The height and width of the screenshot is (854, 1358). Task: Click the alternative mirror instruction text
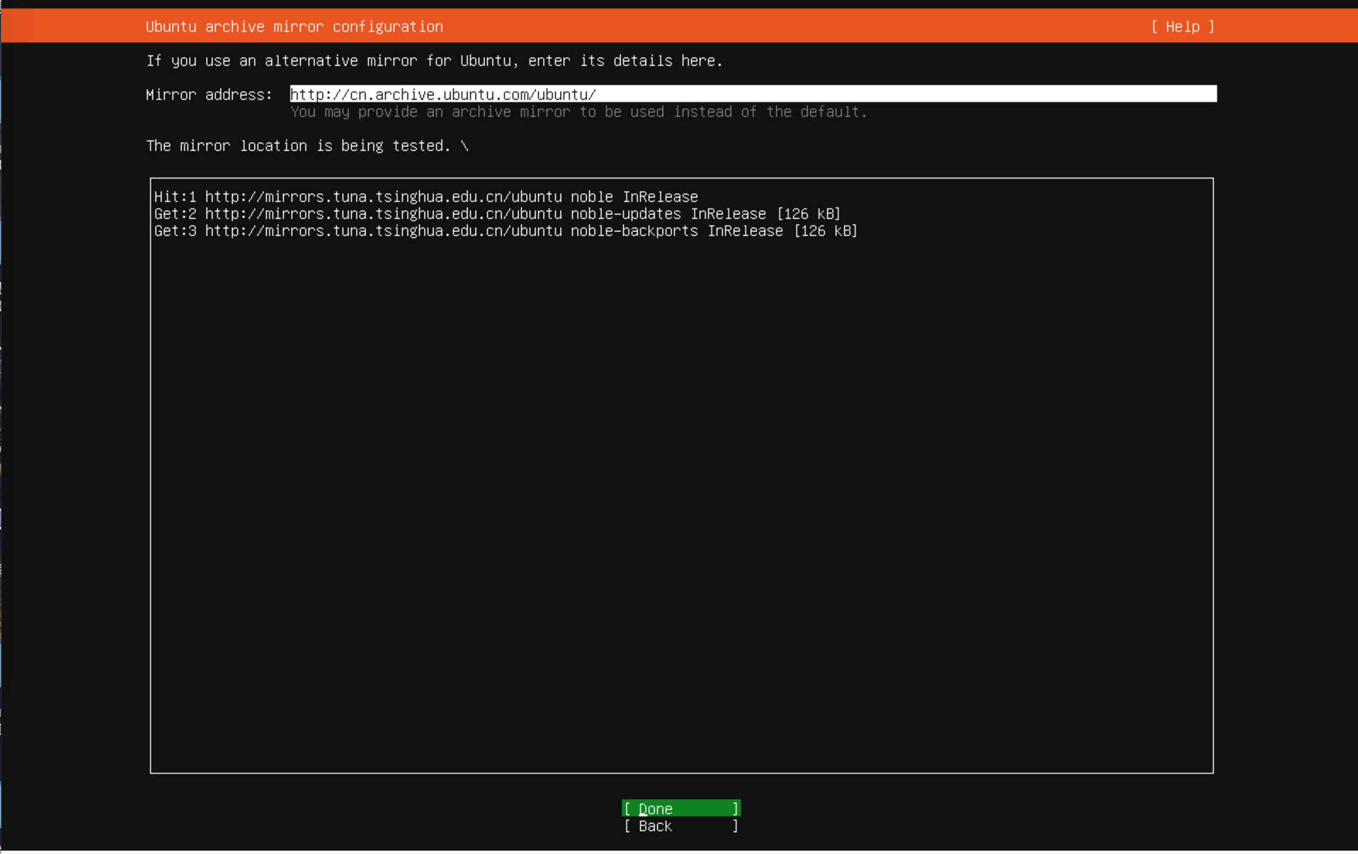tap(434, 61)
